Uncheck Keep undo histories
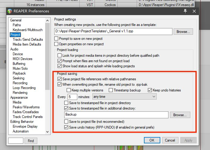 tap(150, 90)
